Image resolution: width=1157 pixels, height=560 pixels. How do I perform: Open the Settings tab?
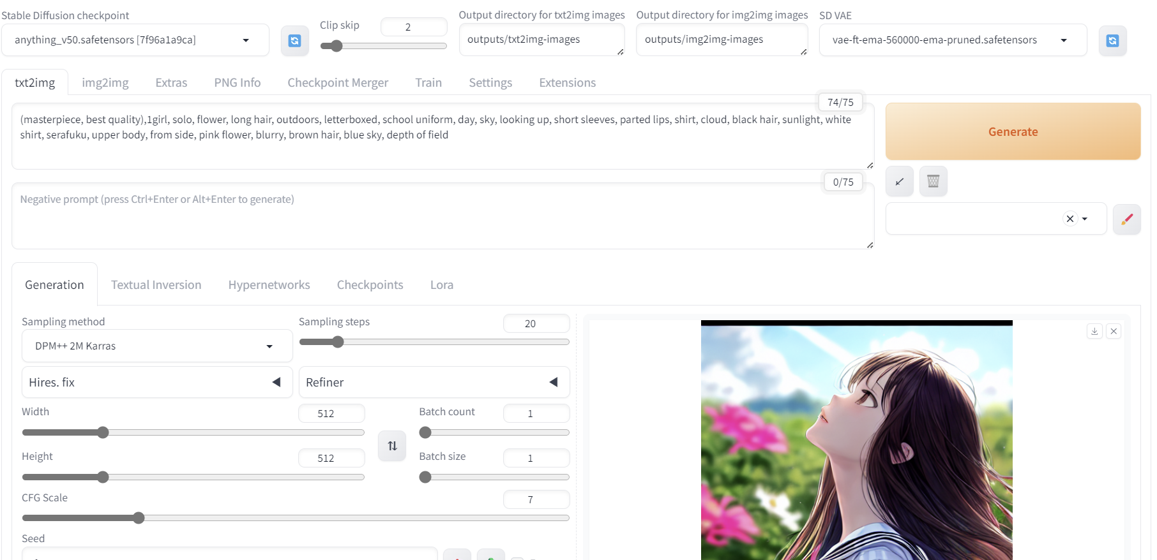[x=490, y=83]
